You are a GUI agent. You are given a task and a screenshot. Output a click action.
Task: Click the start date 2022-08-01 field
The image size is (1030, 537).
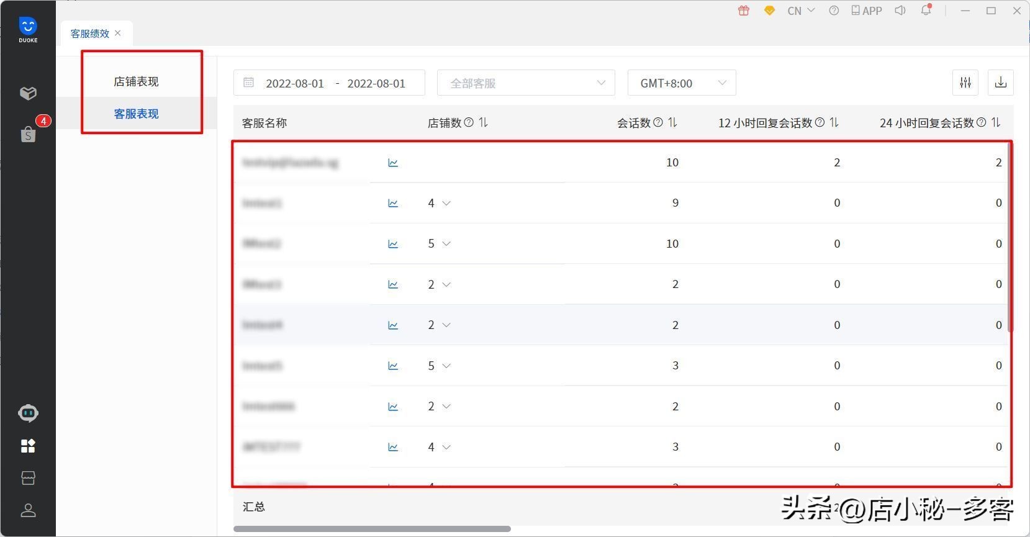(x=295, y=83)
